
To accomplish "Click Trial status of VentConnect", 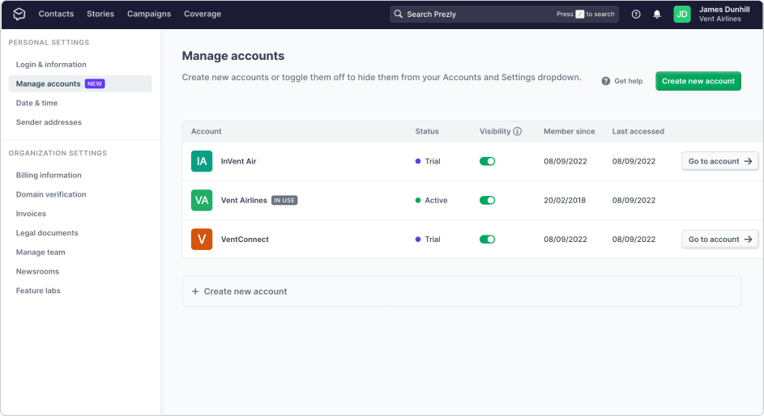I will 428,239.
